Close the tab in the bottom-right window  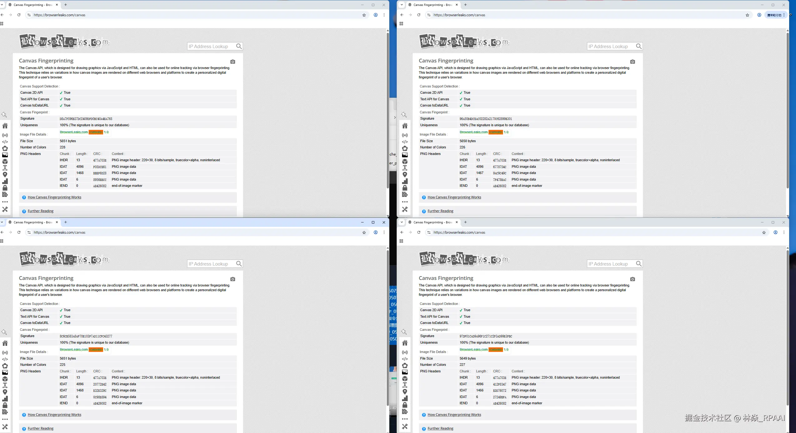coord(457,222)
